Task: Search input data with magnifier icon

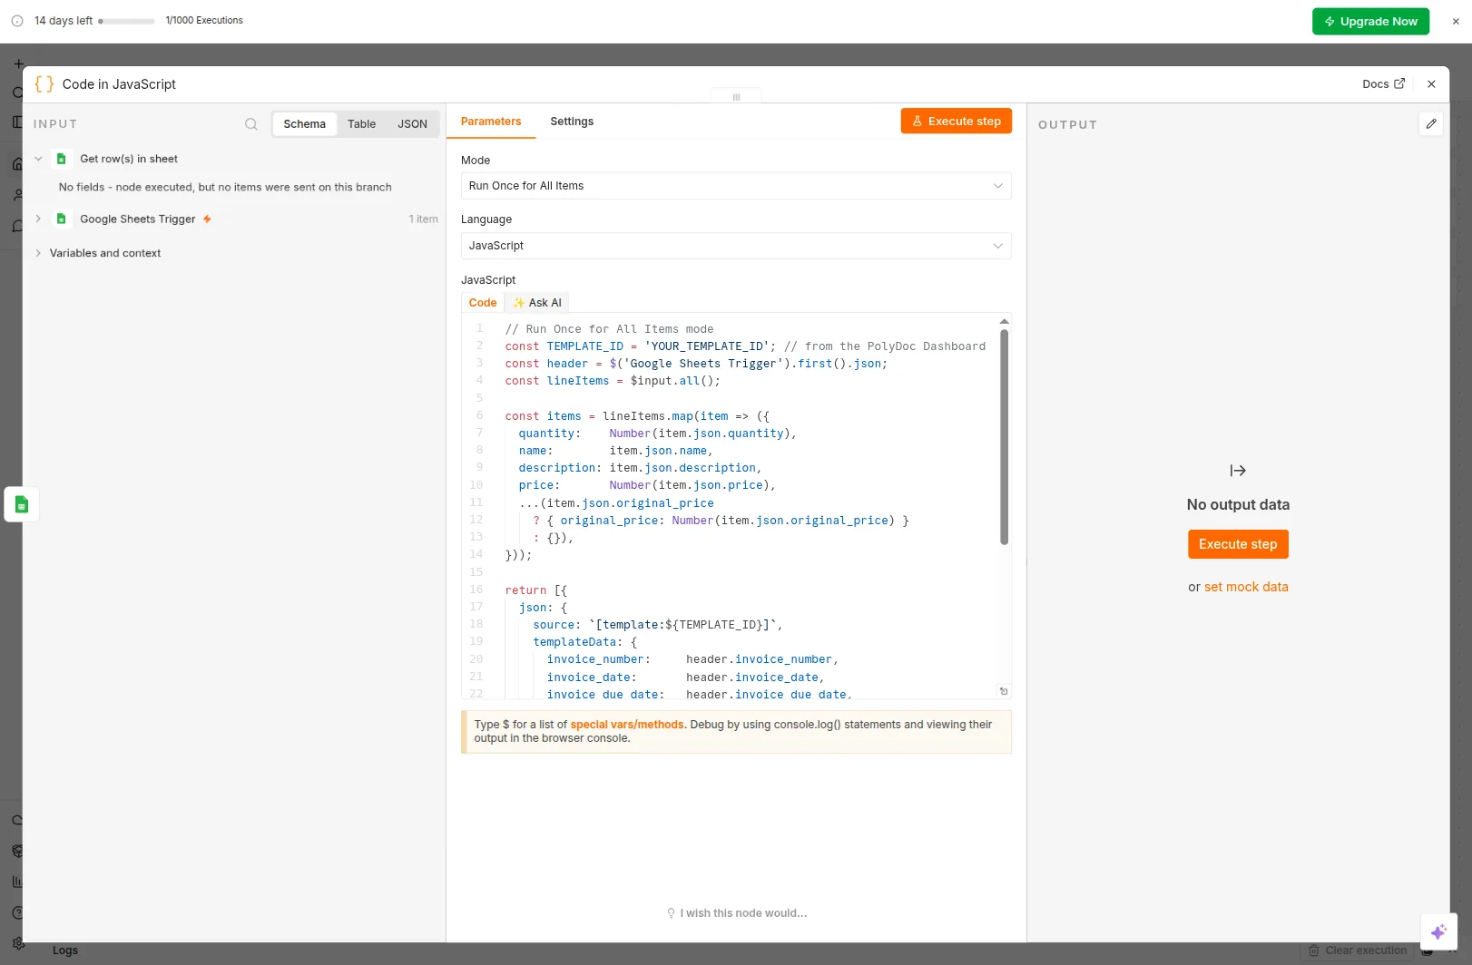Action: 251,124
